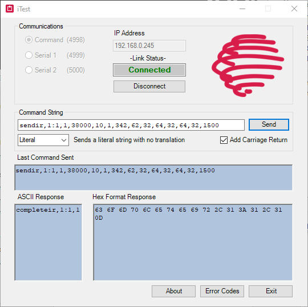The height and width of the screenshot is (307, 308).
Task: Minimize the iTest window
Action: point(242,9)
